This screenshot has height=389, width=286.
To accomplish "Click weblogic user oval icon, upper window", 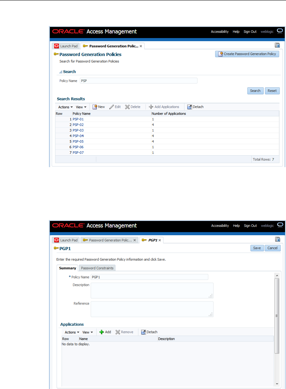I will coord(280,31).
